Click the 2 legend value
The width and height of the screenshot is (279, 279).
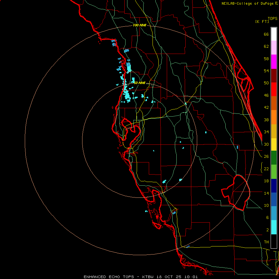(x=267, y=230)
